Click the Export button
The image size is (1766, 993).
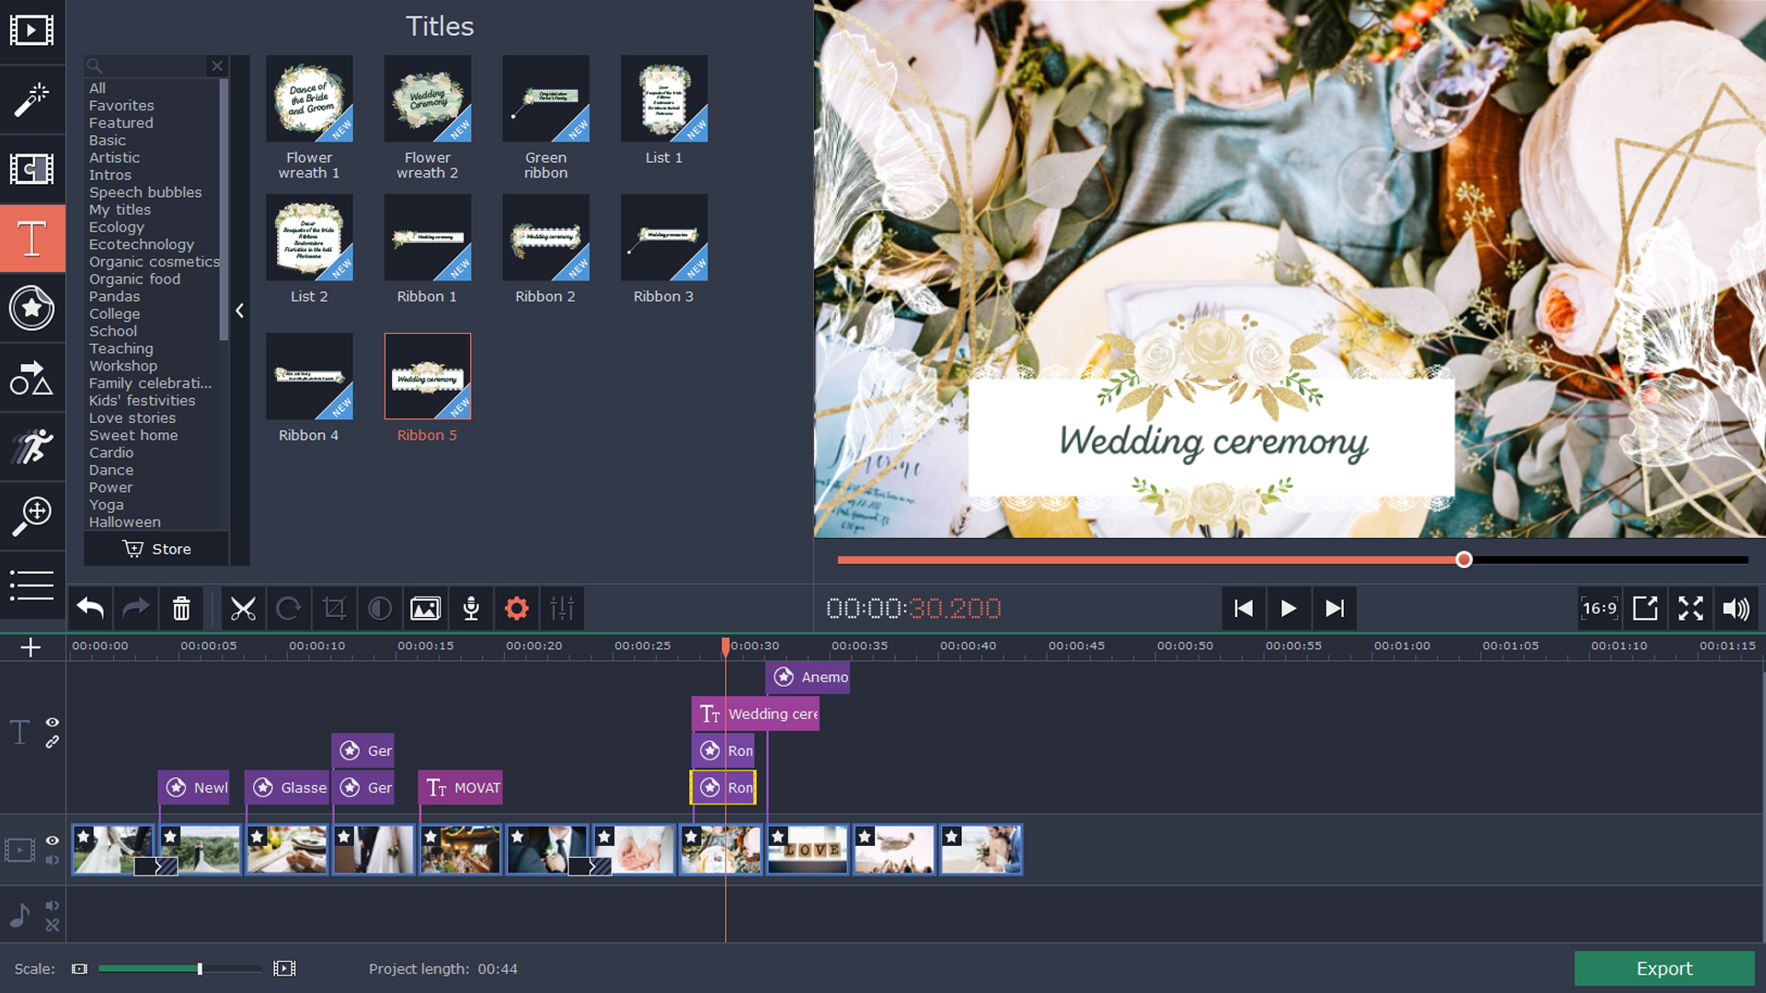point(1664,968)
